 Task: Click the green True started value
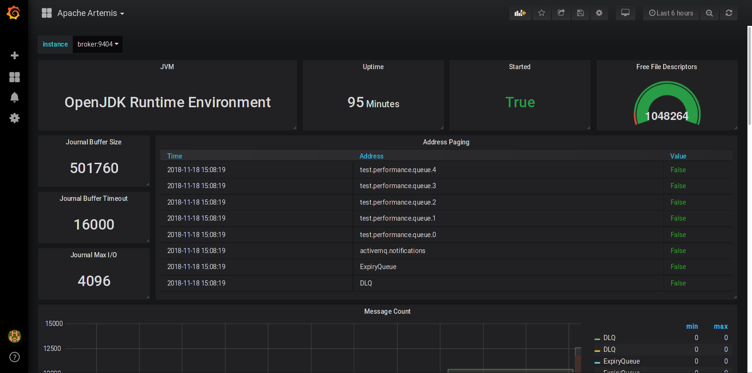pyautogui.click(x=520, y=103)
